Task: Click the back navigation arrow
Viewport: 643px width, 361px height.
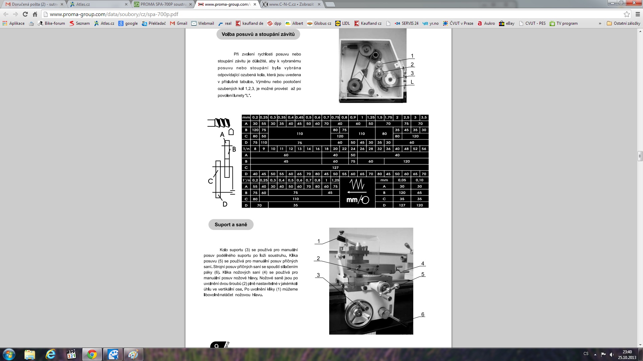Action: (6, 14)
